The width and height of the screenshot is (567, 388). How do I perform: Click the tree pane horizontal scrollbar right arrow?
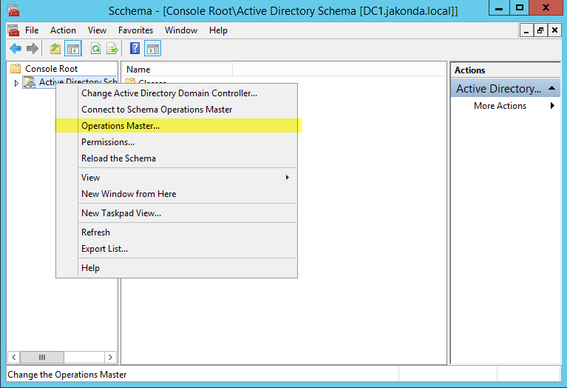(110, 357)
